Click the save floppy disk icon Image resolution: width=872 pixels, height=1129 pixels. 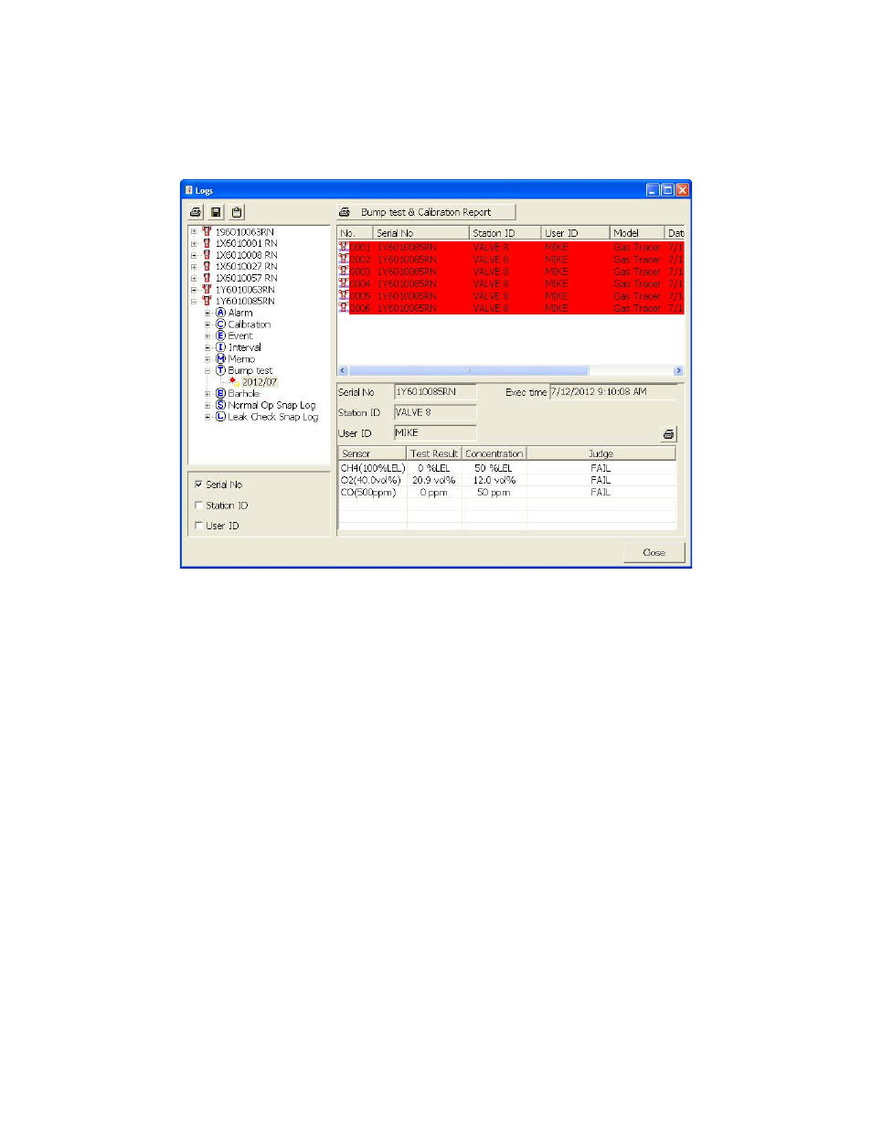pos(217,212)
